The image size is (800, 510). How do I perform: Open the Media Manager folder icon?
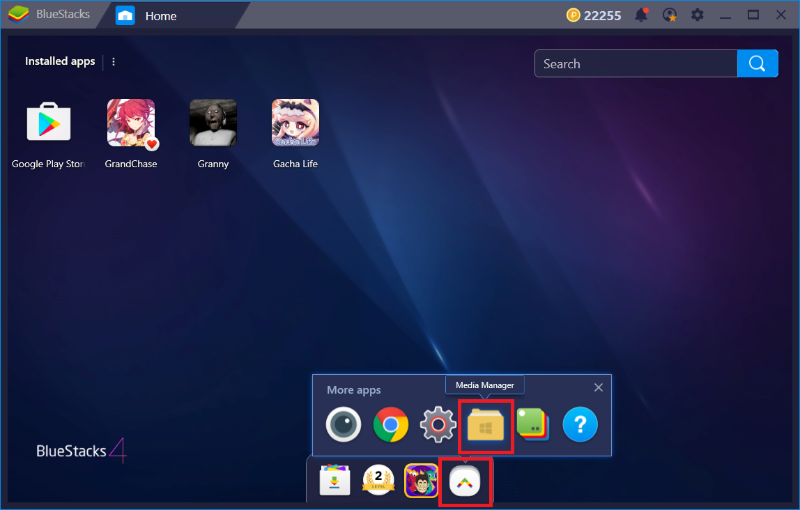(x=485, y=424)
